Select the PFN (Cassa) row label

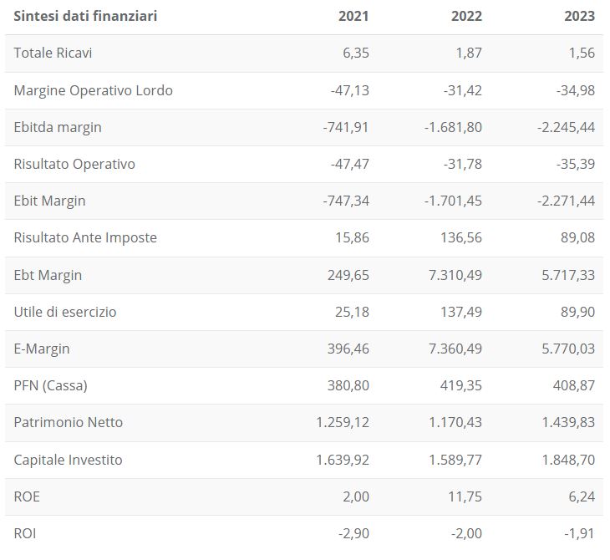[51, 385]
